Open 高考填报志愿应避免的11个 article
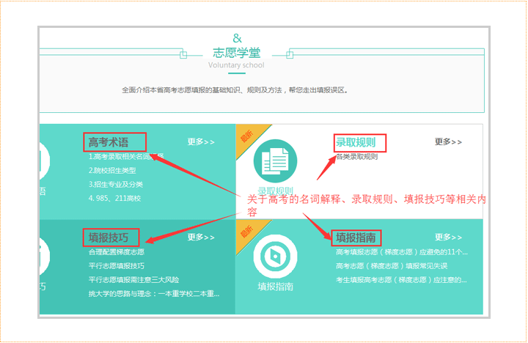This screenshot has width=528, height=343. pos(402,252)
